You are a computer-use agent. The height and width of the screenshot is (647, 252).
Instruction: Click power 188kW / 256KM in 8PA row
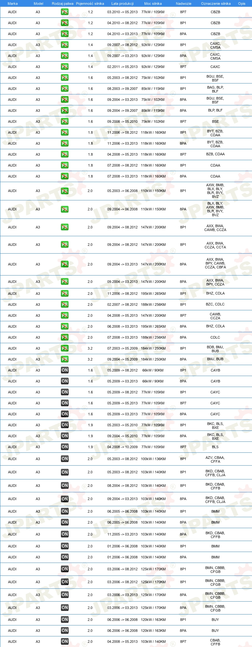coord(153,337)
